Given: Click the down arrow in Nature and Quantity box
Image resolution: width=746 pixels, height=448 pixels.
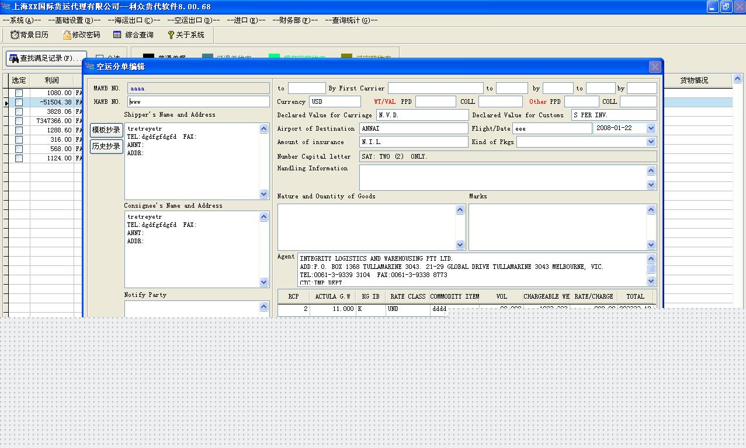Looking at the screenshot, I should coord(460,245).
